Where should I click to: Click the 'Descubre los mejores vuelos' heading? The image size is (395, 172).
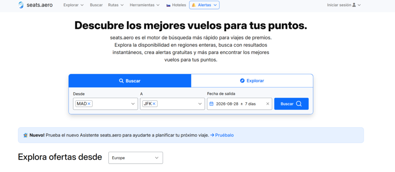191,26
